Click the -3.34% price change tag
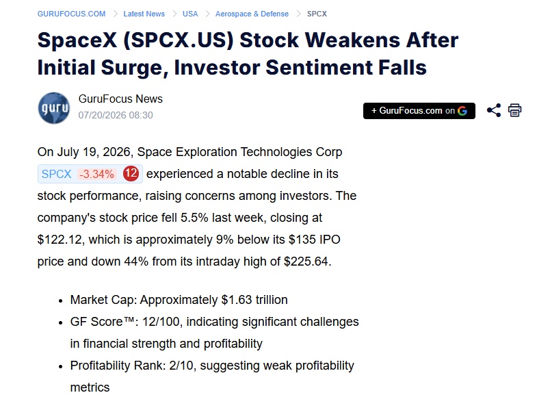 click(x=97, y=174)
